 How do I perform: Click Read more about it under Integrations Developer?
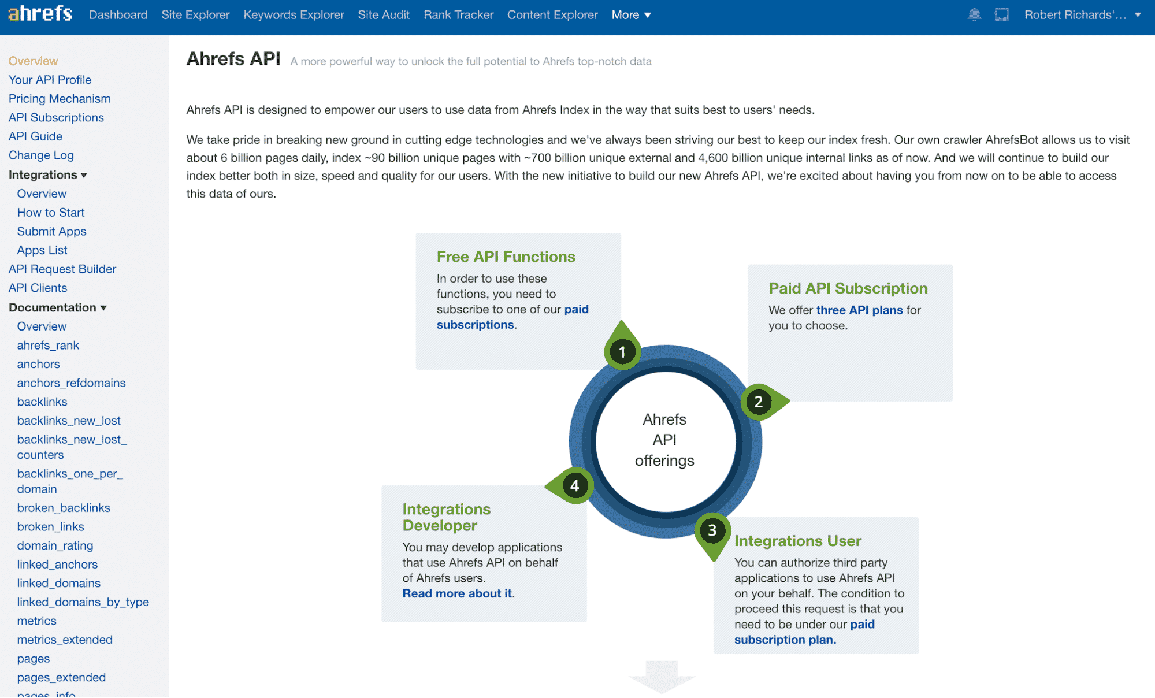tap(456, 593)
